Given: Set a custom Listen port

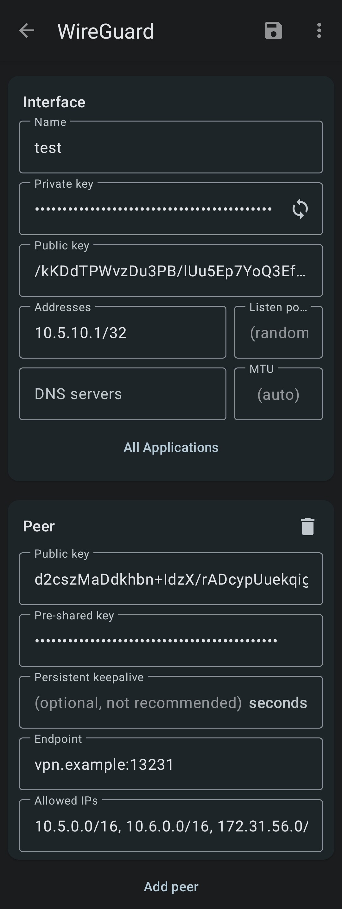Looking at the screenshot, I should coord(278,332).
